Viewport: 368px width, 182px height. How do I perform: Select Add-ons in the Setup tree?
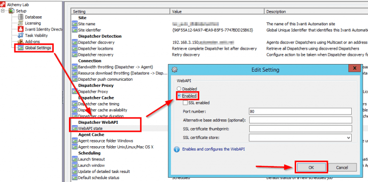33,42
